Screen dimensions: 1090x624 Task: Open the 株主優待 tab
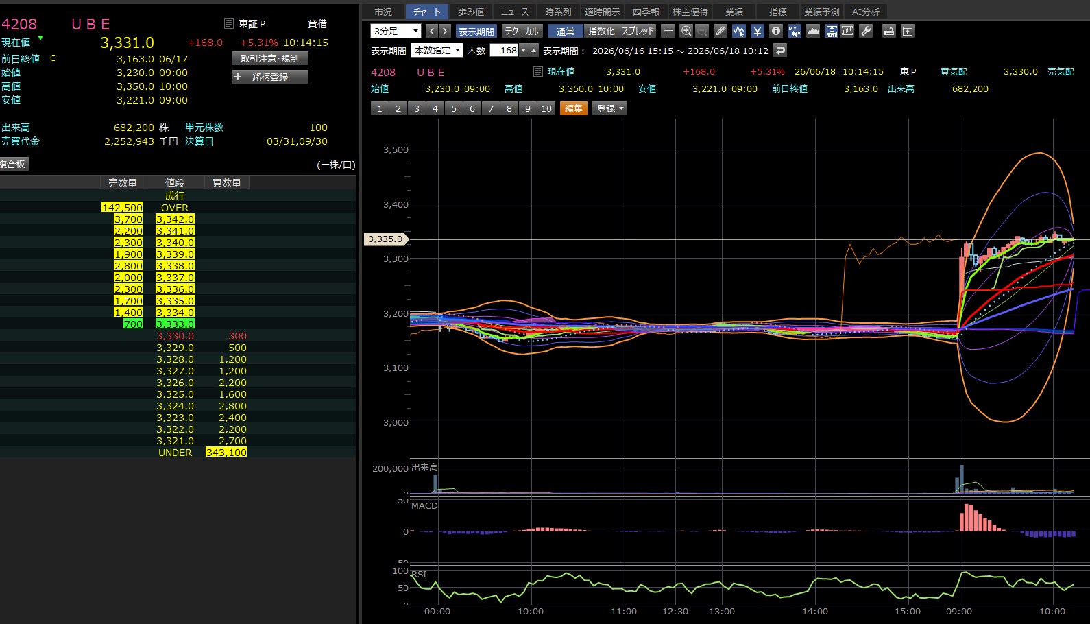click(690, 12)
